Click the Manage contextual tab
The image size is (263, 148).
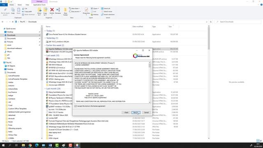click(x=39, y=2)
